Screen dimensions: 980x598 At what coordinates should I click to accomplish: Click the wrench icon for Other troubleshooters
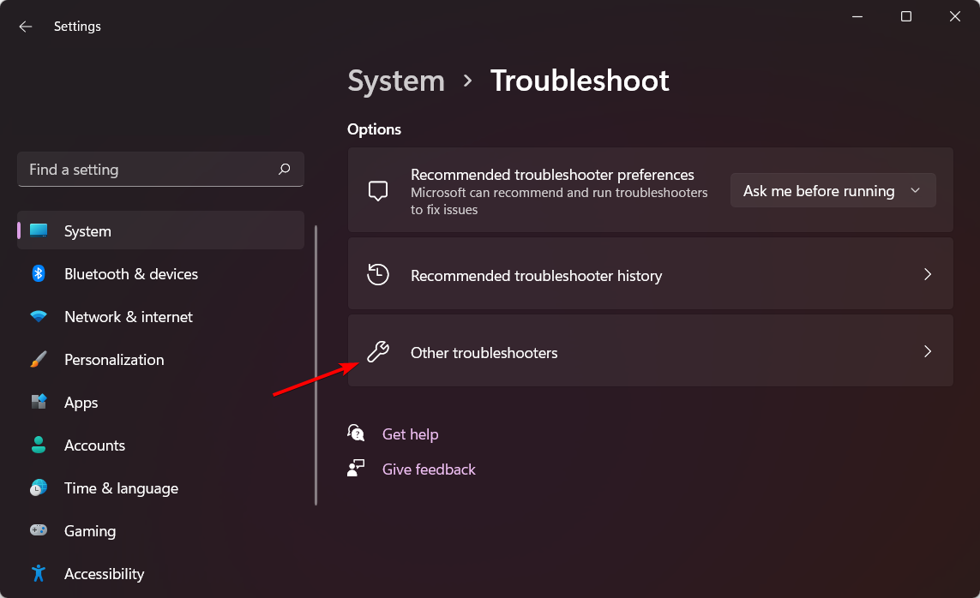click(x=378, y=352)
